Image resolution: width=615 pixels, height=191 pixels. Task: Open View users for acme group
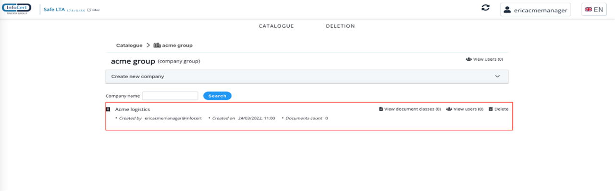click(x=484, y=59)
